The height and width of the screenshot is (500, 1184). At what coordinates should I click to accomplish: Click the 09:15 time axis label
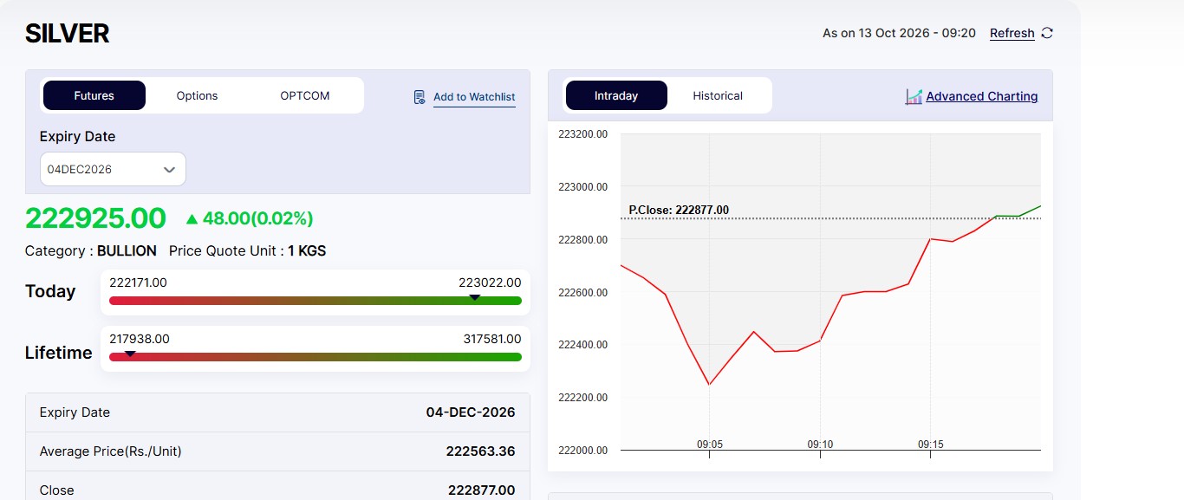931,445
